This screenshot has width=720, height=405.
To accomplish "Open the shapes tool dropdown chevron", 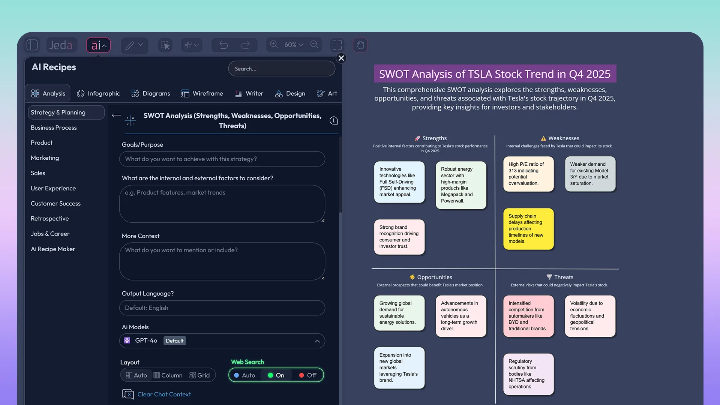I will coord(198,46).
